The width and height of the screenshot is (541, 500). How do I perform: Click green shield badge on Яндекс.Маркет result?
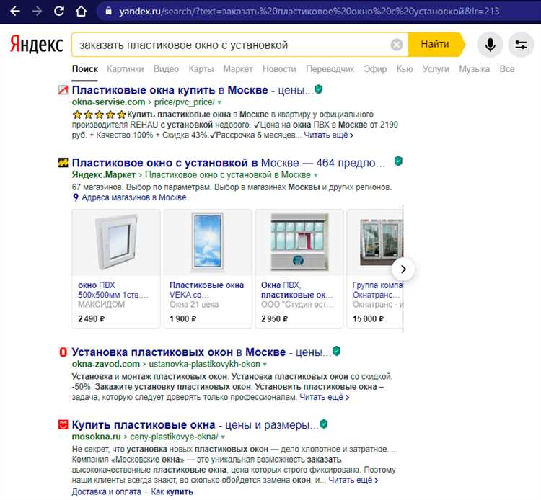pos(398,161)
